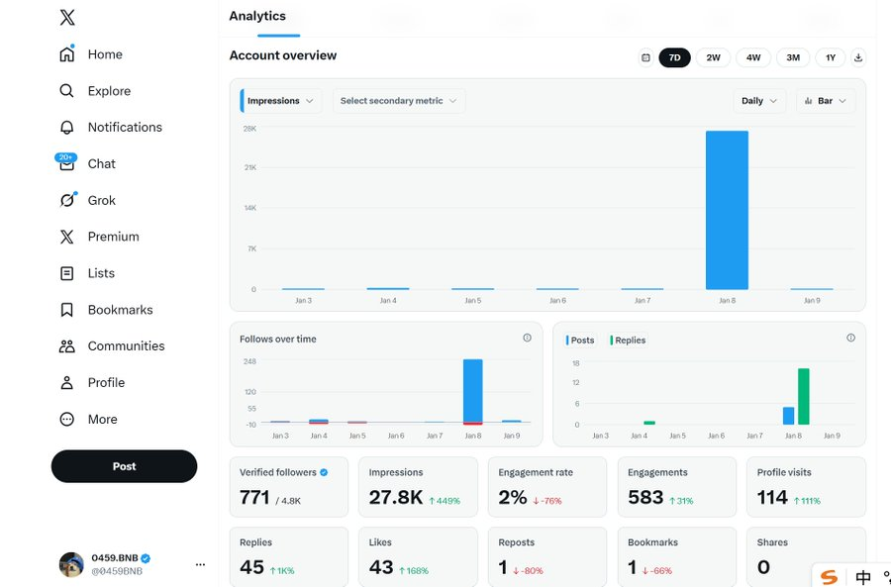Open Chat envelope icon with 20+ badge

pos(66,162)
